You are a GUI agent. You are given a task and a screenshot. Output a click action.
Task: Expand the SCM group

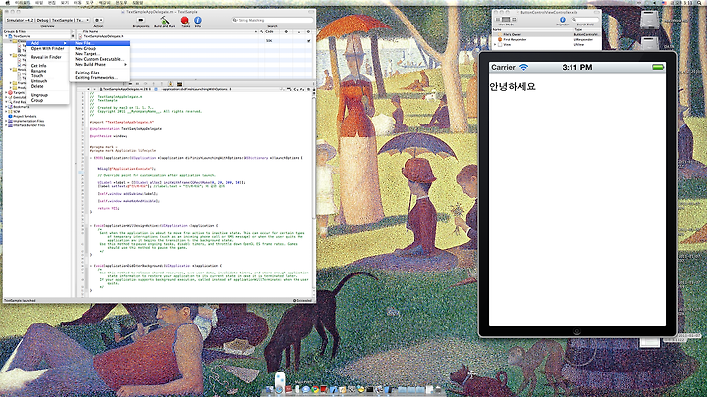pos(6,111)
